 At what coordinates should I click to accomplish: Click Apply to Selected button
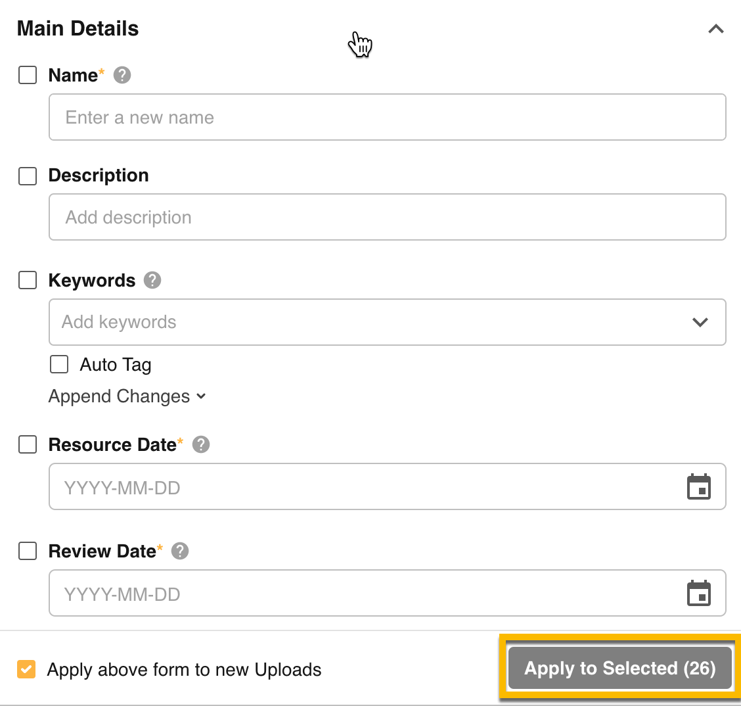[x=619, y=668]
